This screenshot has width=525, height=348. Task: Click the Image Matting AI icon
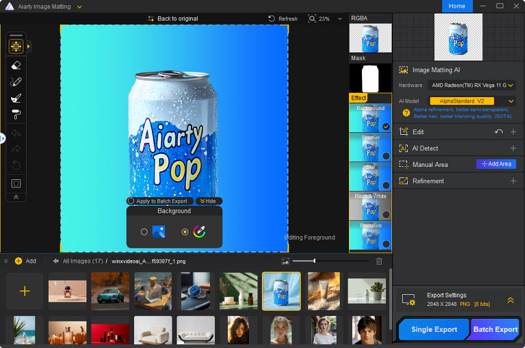tap(403, 70)
